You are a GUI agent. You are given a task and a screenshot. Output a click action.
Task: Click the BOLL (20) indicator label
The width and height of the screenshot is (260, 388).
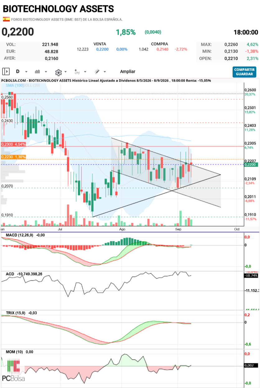coord(31,85)
